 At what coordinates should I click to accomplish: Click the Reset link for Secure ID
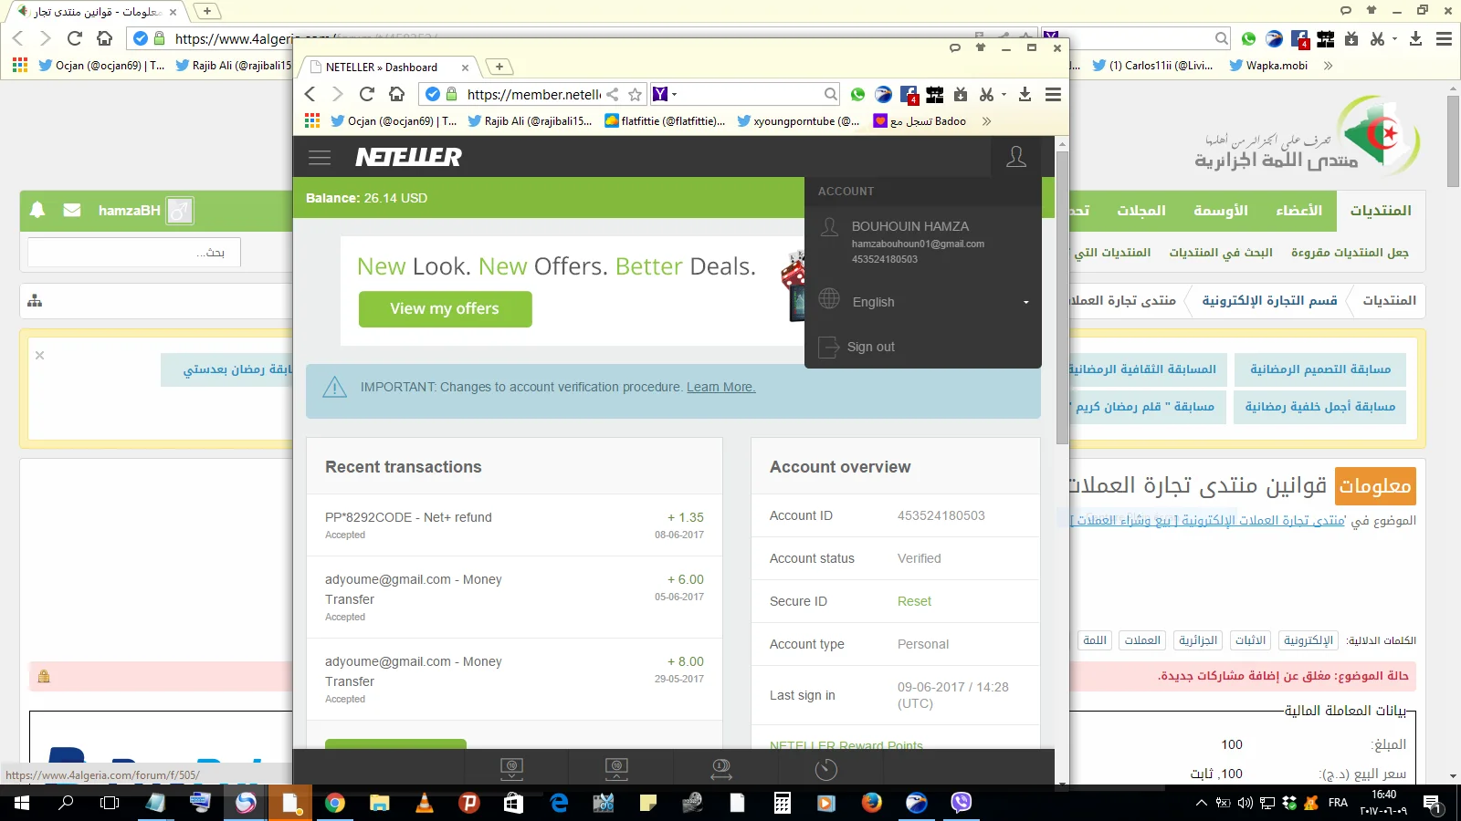point(914,601)
